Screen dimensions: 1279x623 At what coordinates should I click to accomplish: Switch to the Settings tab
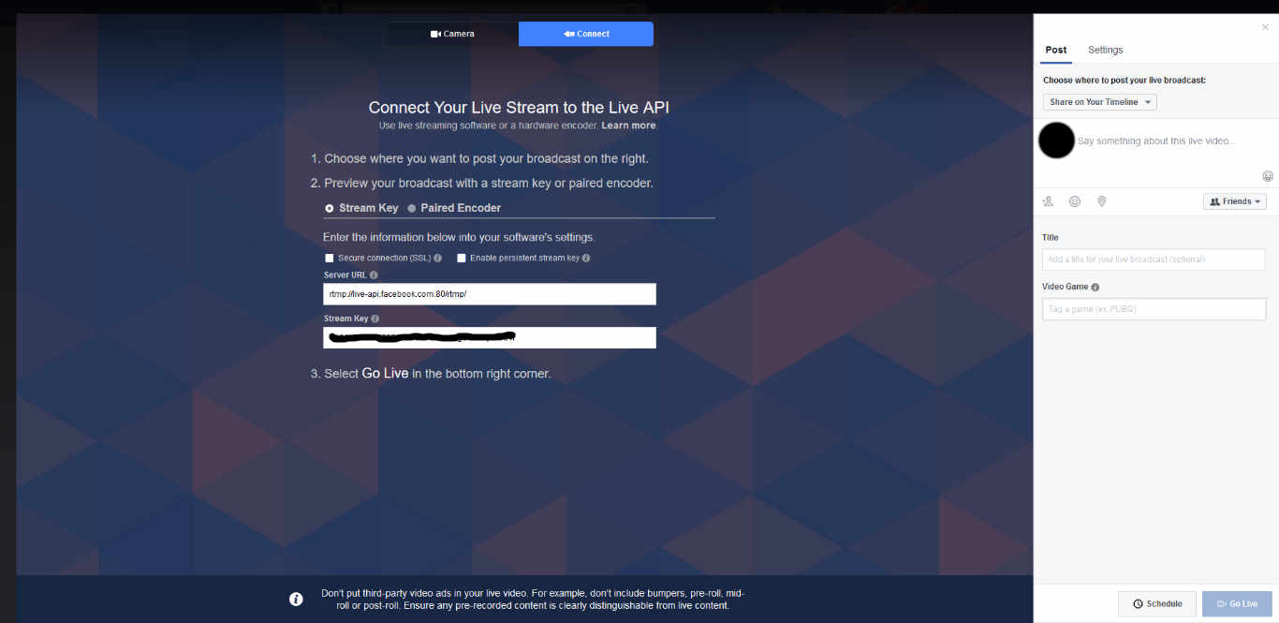(x=1105, y=50)
